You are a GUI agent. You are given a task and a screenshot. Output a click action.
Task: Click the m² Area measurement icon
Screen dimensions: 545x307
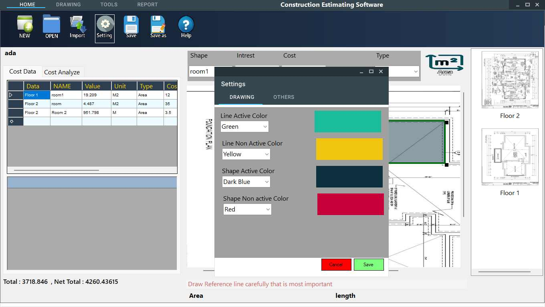tap(445, 64)
